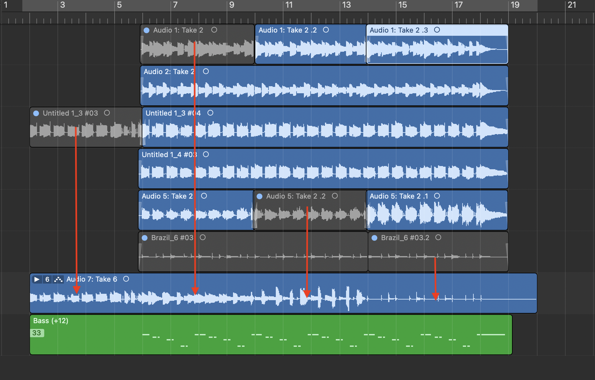Click the circle icon on Audio 7: Take 6
The image size is (595, 380).
point(126,279)
